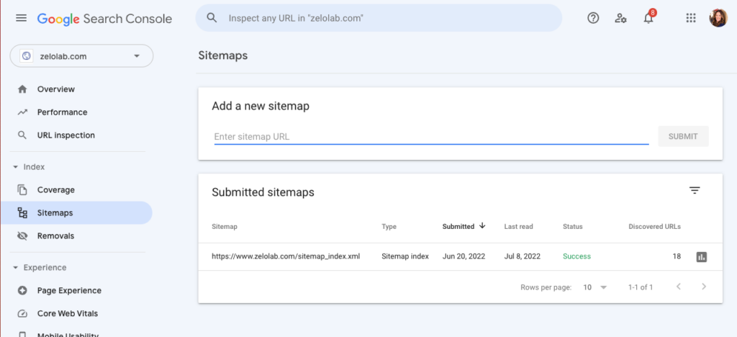Viewport: 737px width, 337px height.
Task: Click the search magnifier icon
Action: pos(212,18)
